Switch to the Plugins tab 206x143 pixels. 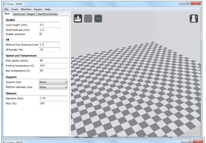(x=31, y=14)
